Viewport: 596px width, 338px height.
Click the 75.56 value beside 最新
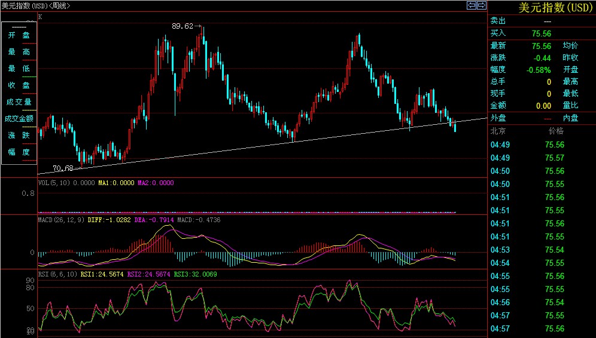point(542,46)
